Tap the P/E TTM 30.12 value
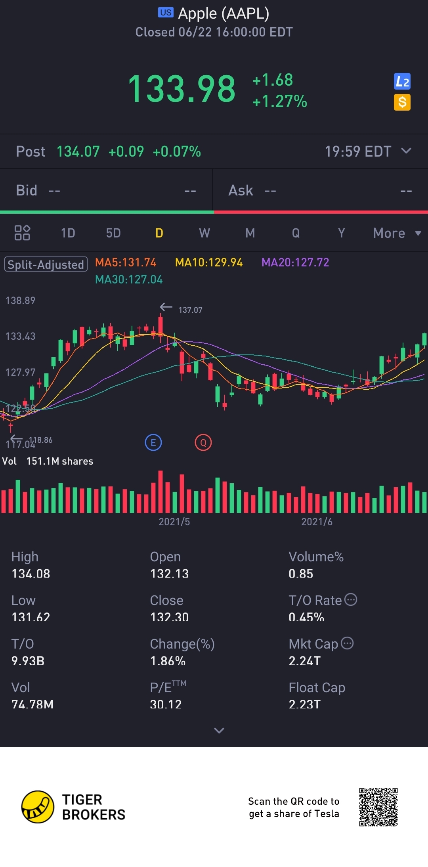Image resolution: width=428 pixels, height=867 pixels. coord(166,704)
